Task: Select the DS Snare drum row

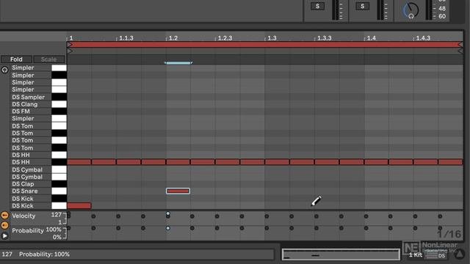Action: (25, 191)
